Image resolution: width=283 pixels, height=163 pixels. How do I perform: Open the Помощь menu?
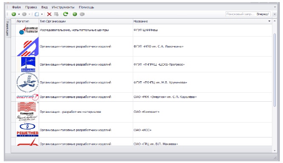tap(86, 7)
